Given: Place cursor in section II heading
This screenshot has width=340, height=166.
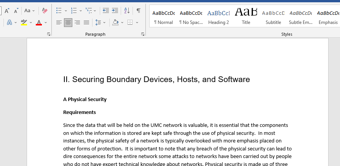Looking at the screenshot, I should coord(156,79).
